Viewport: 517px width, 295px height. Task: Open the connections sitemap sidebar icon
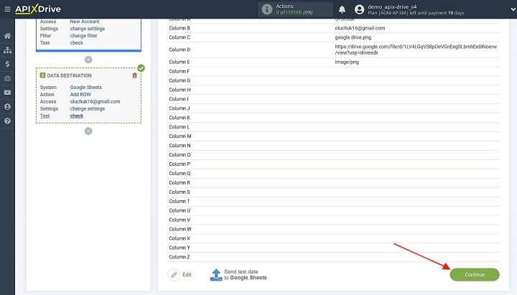[7, 50]
